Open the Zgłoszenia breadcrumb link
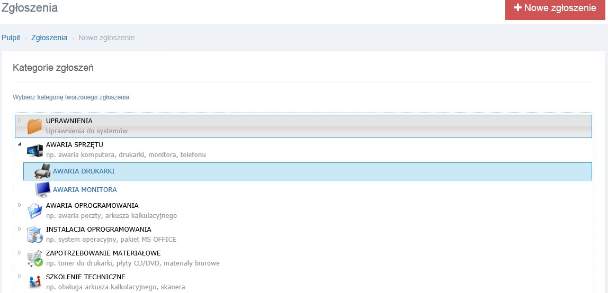 click(x=49, y=38)
